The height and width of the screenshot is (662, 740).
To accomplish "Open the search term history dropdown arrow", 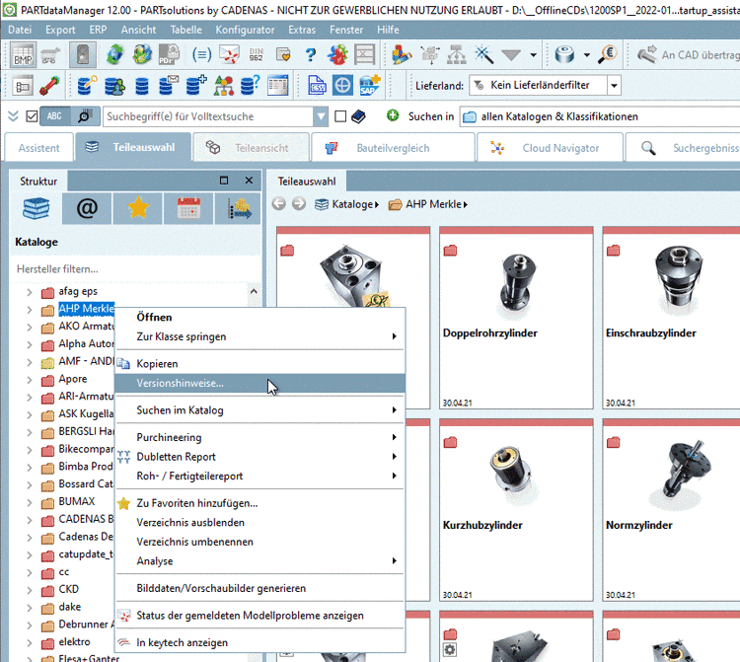I will 321,116.
